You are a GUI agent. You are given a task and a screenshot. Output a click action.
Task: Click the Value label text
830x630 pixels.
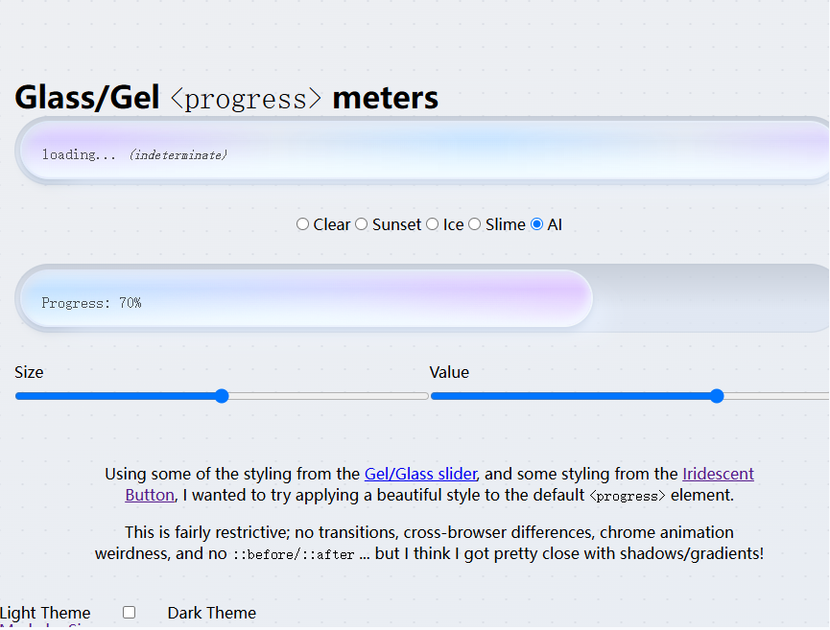tap(449, 372)
